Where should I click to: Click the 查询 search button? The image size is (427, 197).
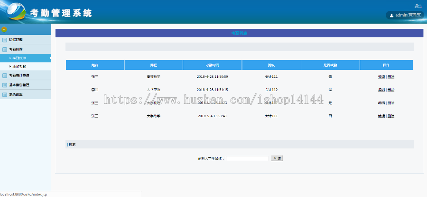277,159
